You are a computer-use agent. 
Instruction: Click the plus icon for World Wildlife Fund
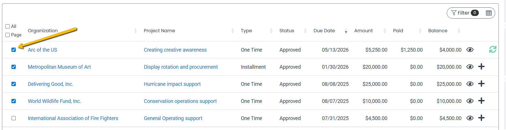pos(481,101)
